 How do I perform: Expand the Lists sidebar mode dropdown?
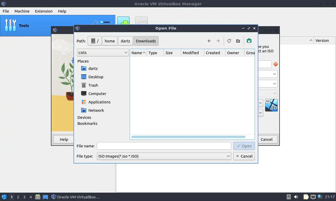(103, 52)
